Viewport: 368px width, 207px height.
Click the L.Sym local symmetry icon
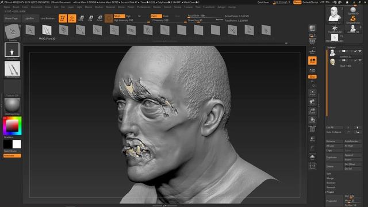312,70
